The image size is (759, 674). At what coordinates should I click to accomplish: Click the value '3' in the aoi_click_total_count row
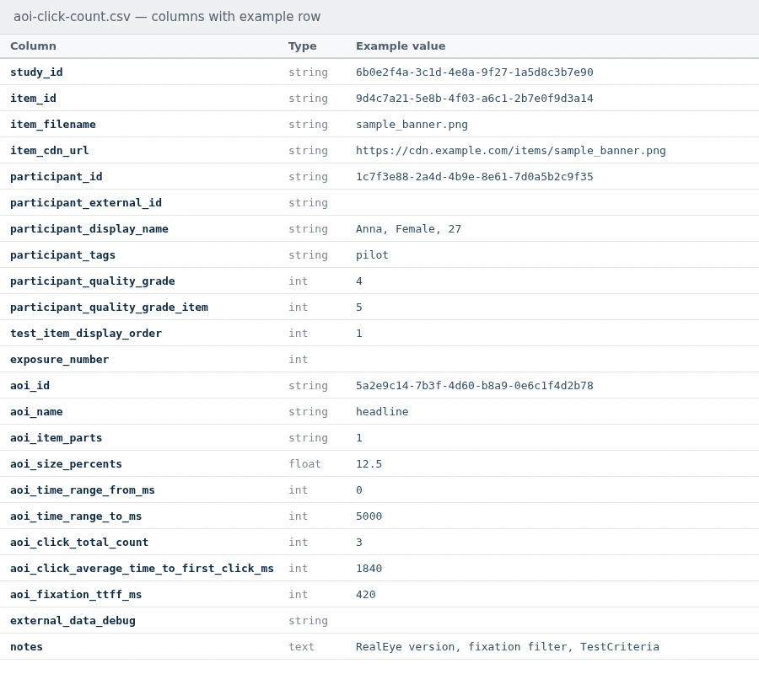[359, 542]
